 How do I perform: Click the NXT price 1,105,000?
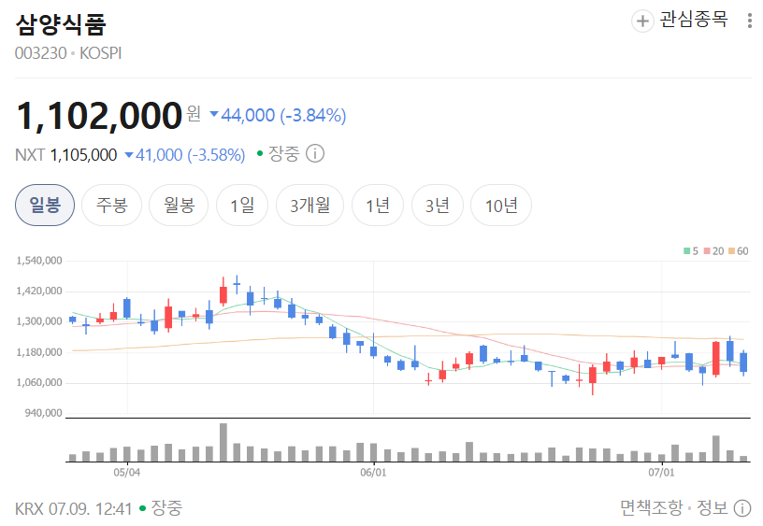(x=84, y=154)
